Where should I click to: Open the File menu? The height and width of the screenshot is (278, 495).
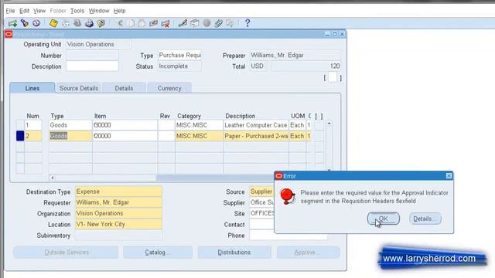coord(10,11)
